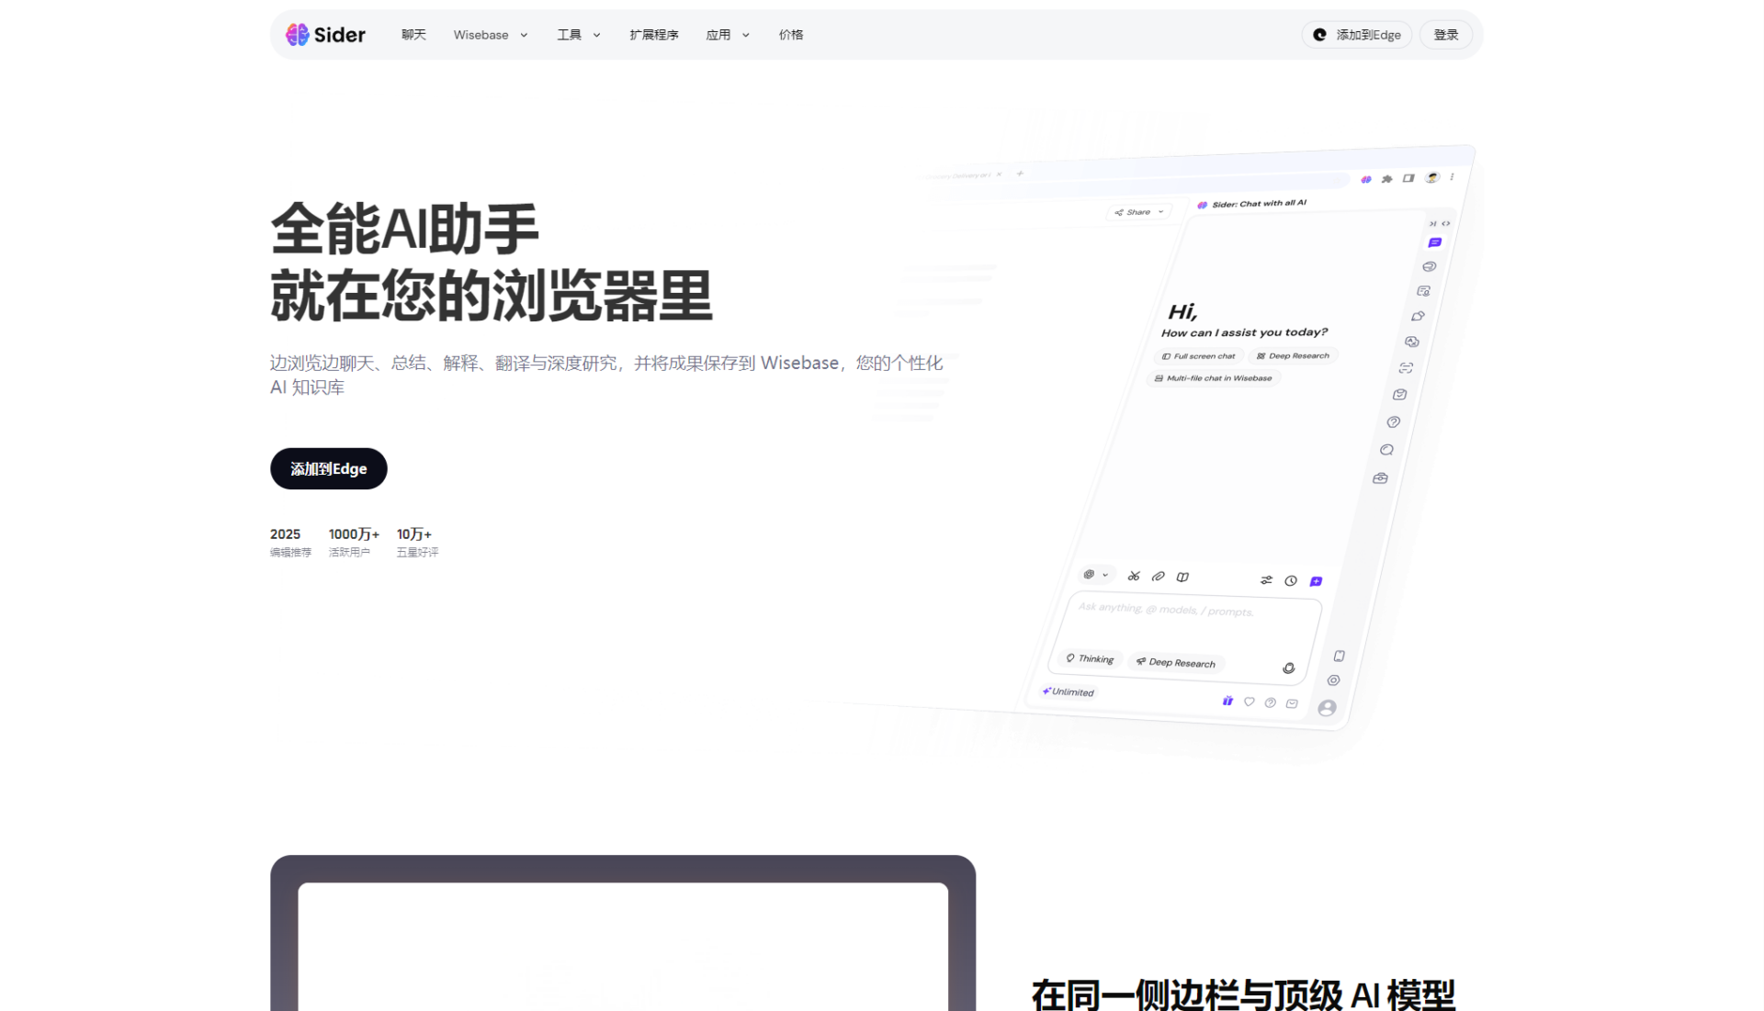
Task: Click the 登录 button at top right
Action: (x=1445, y=34)
